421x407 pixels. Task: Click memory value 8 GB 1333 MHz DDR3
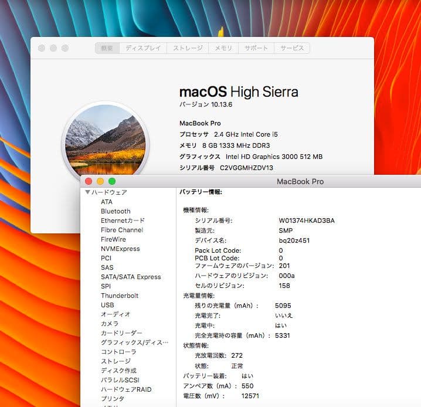tap(236, 145)
